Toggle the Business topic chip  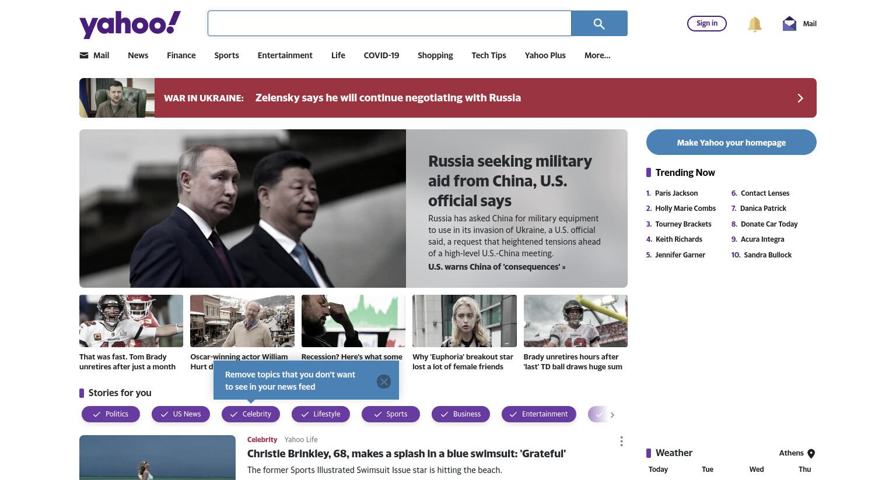[461, 414]
